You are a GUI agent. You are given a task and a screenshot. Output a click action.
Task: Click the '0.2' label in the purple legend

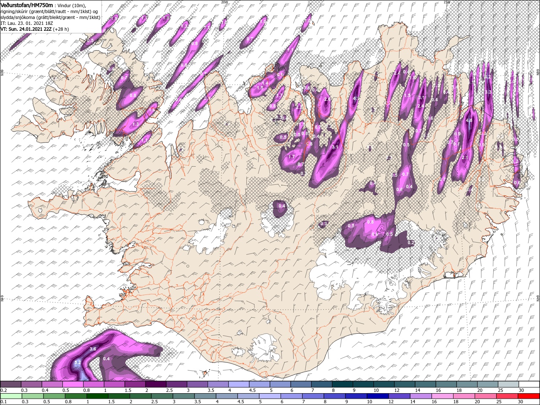3,390
